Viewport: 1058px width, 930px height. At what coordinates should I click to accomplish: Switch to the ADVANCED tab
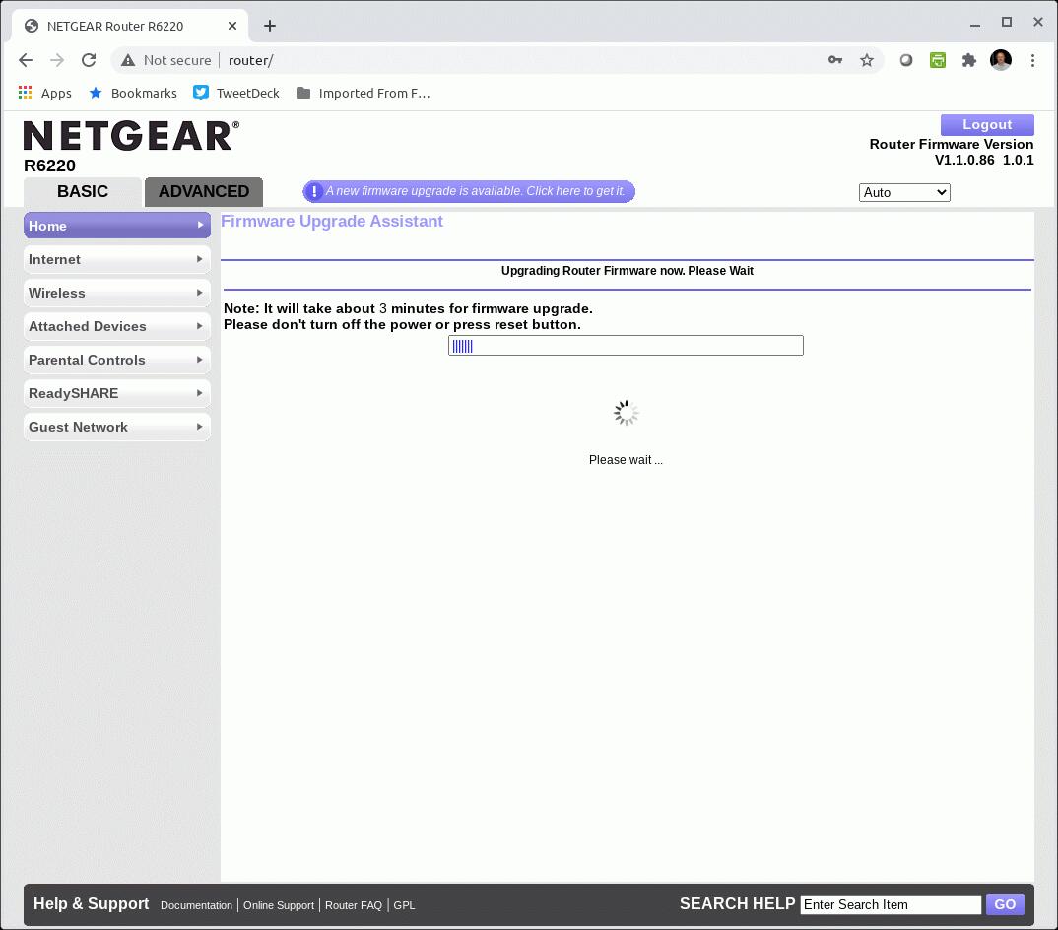pos(204,192)
